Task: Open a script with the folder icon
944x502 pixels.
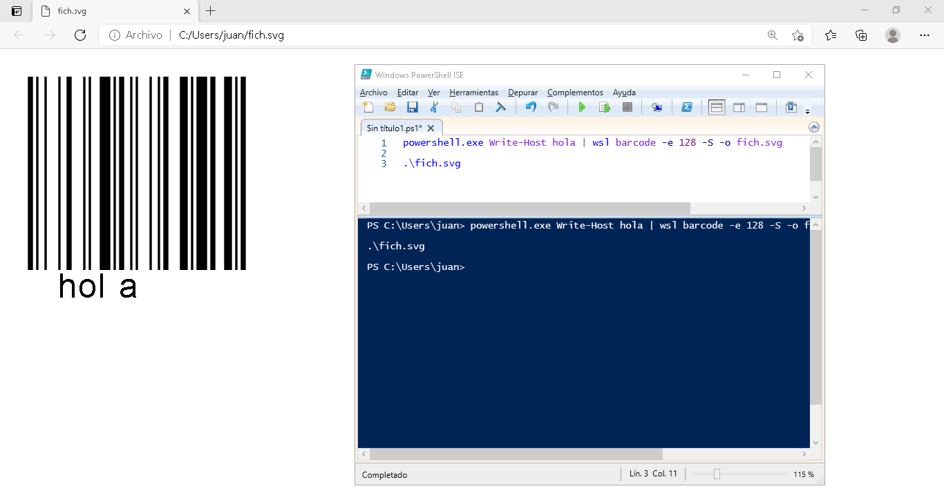Action: pos(390,107)
